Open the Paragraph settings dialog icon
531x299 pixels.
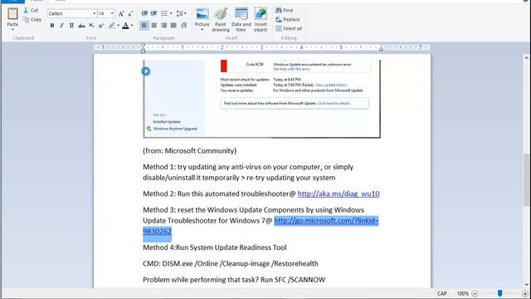184,26
